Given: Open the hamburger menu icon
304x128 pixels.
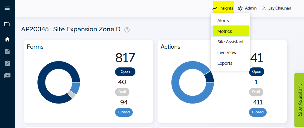Looking at the screenshot, I should click(x=7, y=8).
